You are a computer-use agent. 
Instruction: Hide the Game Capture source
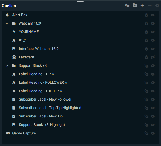point(153,133)
